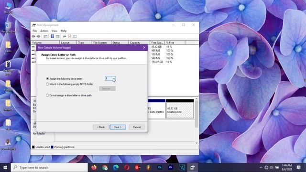Select Mount in empty NTFS folder option
Screen dimensions: 306x172
70,84
